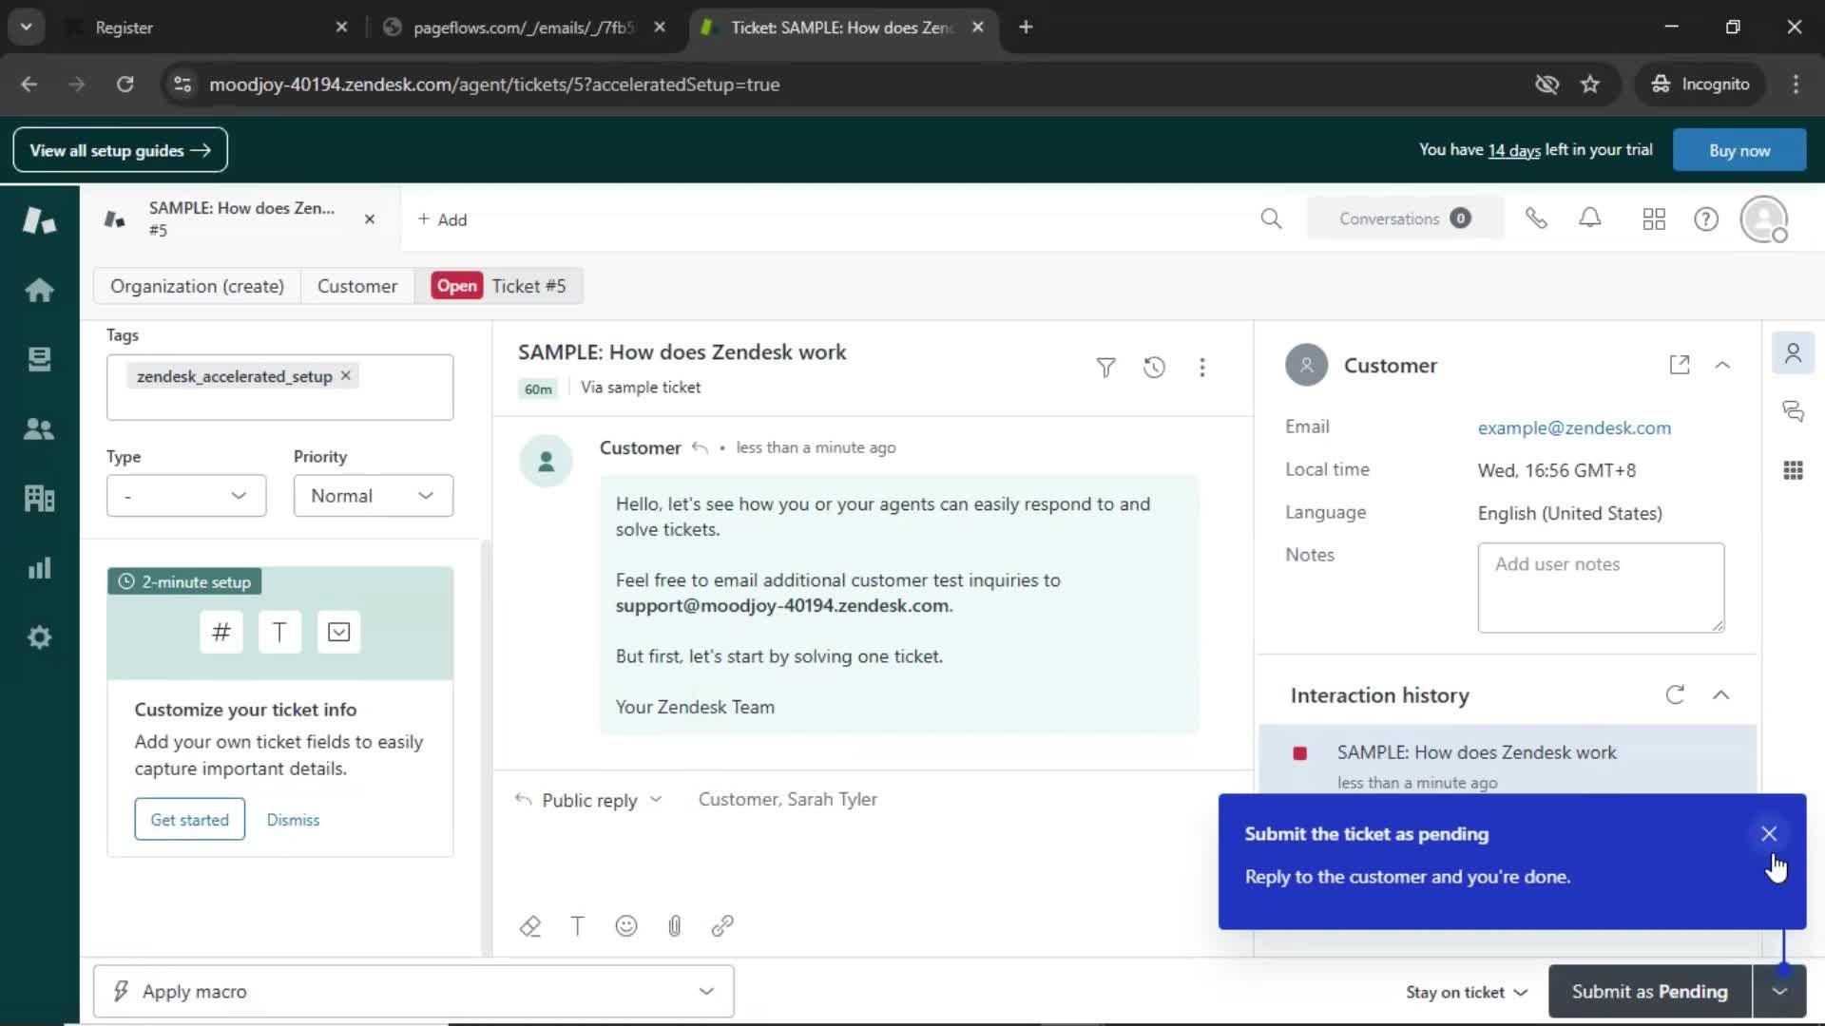
Task: Open the user context panel icon
Action: coord(1793,353)
